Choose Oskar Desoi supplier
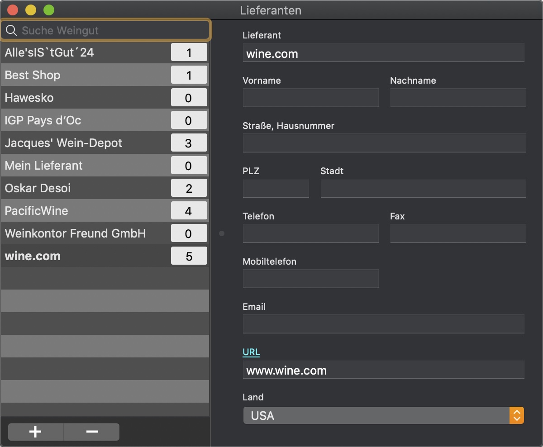The height and width of the screenshot is (447, 543). click(105, 188)
